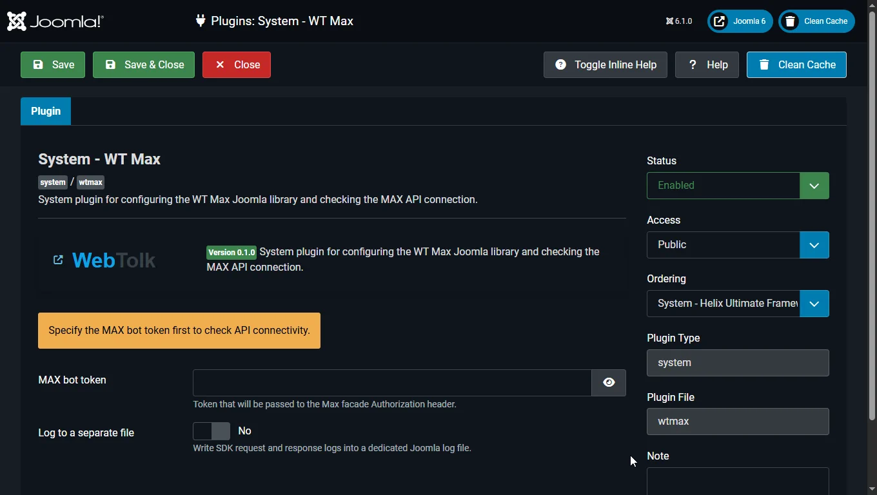
Task: Click the Joomla! logo in header
Action: pos(55,21)
